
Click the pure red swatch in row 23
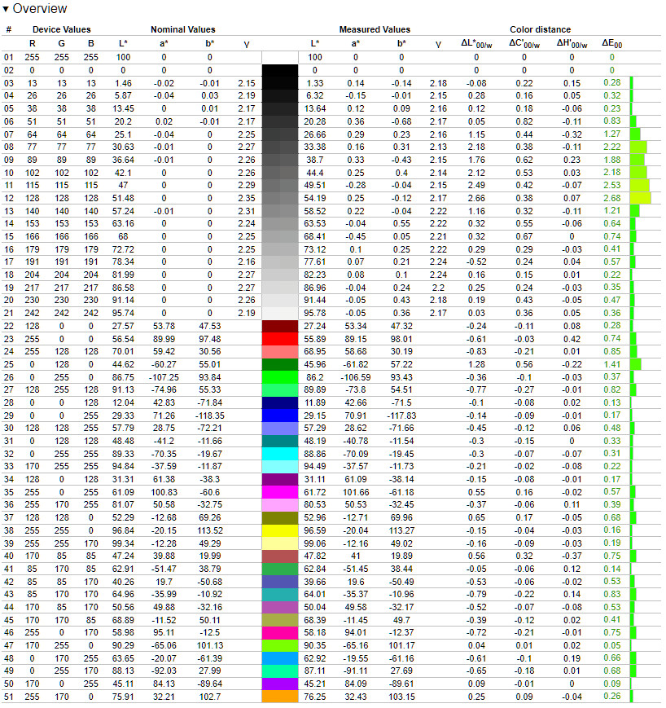point(280,339)
